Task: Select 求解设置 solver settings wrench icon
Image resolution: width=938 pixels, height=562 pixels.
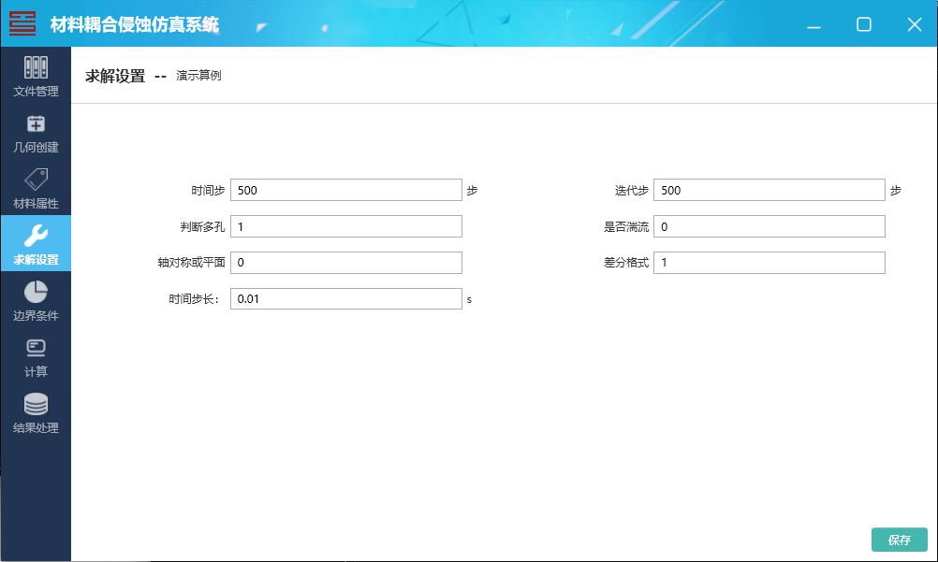Action: tap(36, 236)
